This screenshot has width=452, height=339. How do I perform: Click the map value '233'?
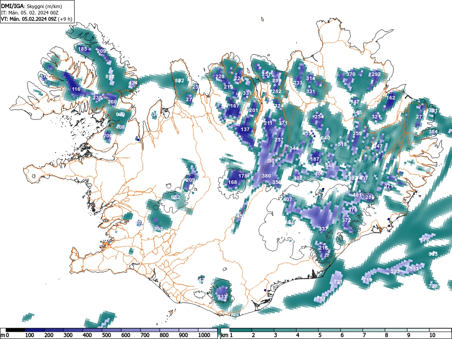pyautogui.click(x=298, y=83)
